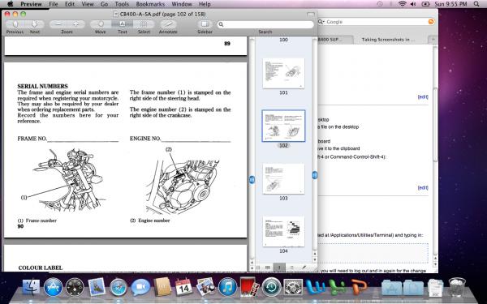Select the Move hand tool
Screen dimensions: 487x304
point(101,24)
